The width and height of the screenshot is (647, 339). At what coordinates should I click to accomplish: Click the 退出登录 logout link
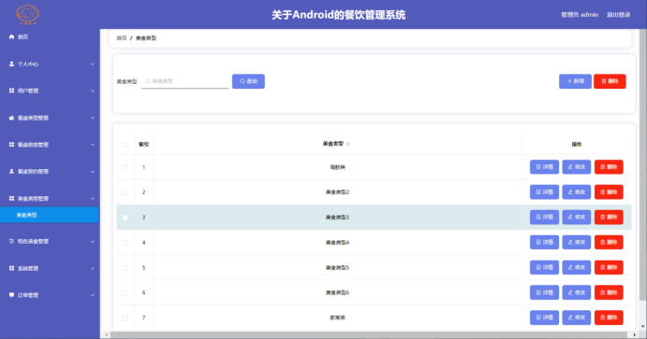(619, 15)
